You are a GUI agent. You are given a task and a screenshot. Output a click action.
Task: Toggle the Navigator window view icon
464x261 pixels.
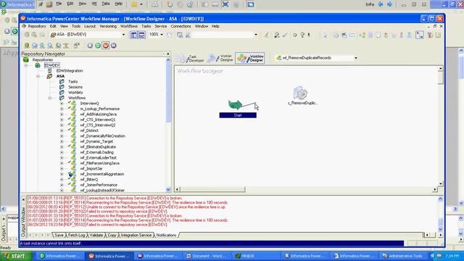pos(134,35)
